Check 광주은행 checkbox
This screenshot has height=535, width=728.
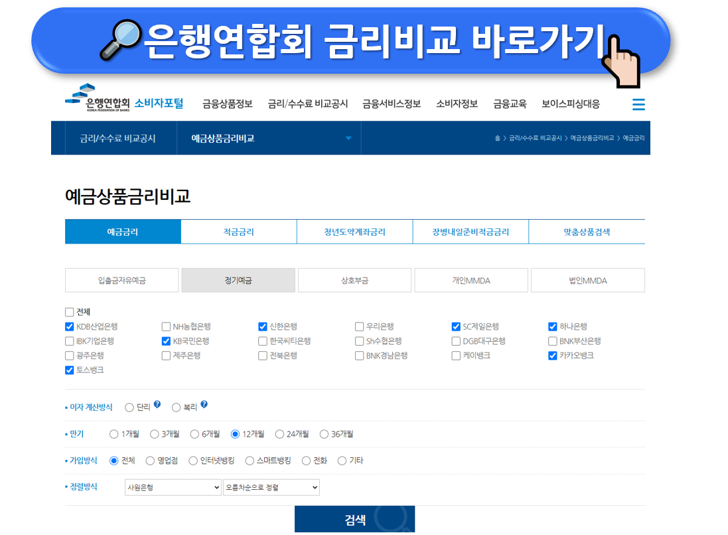(70, 356)
